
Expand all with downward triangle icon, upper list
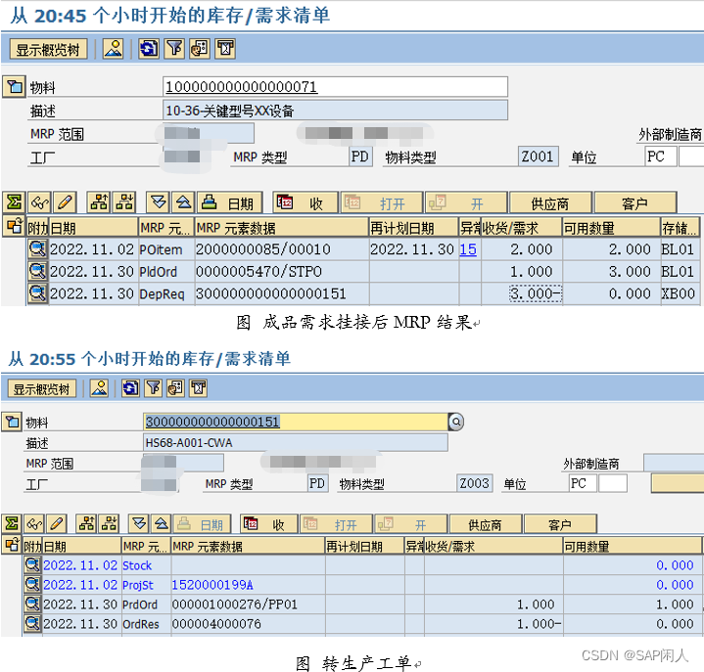[x=158, y=202]
